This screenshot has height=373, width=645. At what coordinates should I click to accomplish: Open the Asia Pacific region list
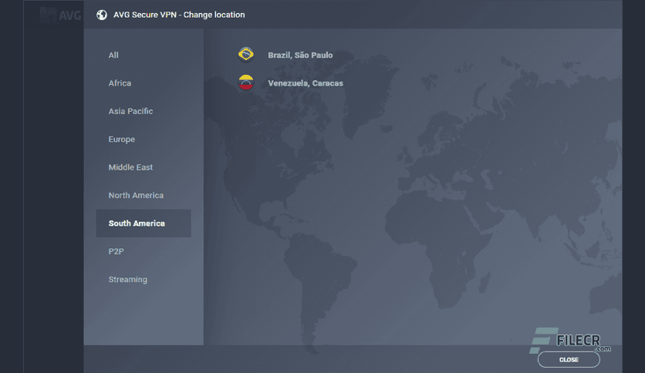(x=130, y=111)
